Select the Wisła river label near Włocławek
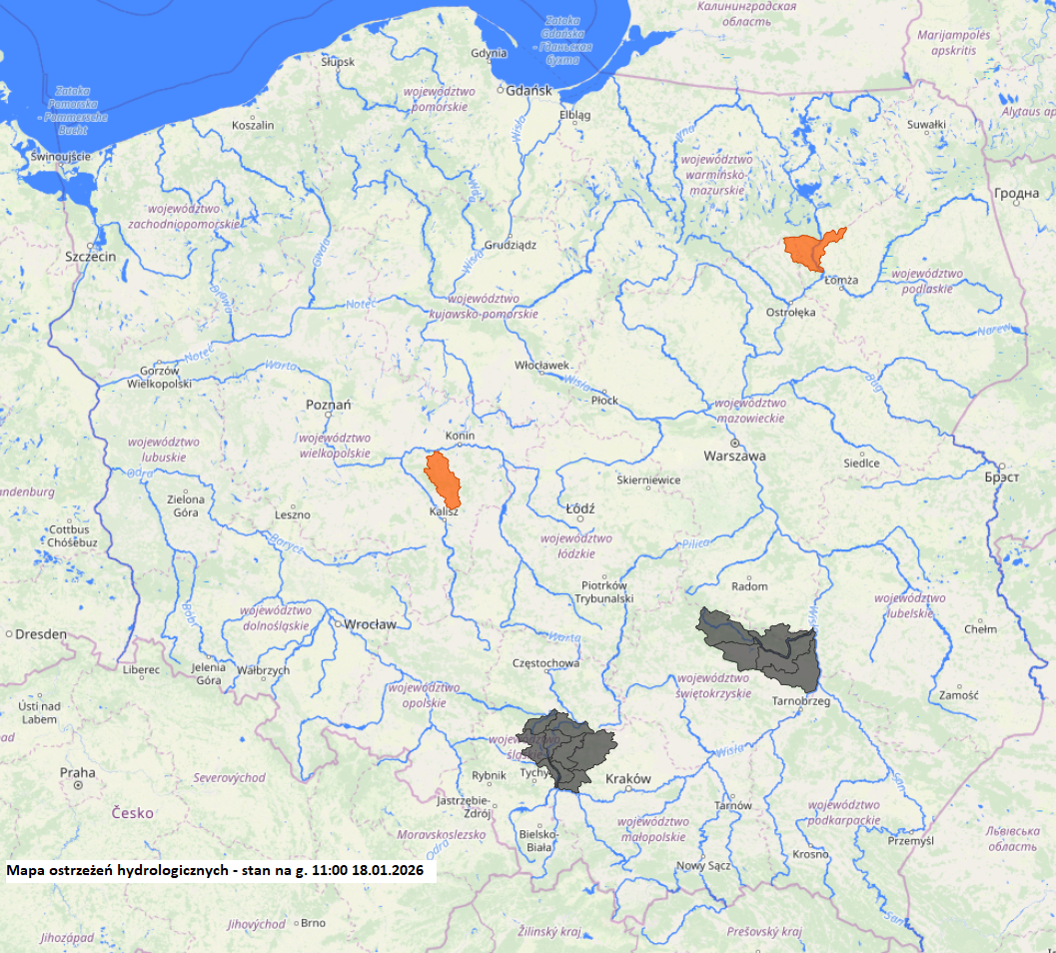This screenshot has width=1056, height=953. [575, 383]
